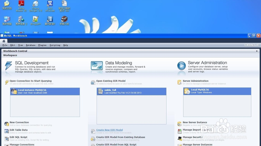Click the Server Administration large heading
The height and width of the screenshot is (146, 261).
207,63
